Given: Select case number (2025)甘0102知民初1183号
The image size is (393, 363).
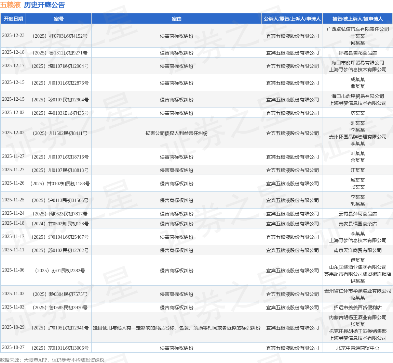Looking at the screenshot, I should 59,184.
